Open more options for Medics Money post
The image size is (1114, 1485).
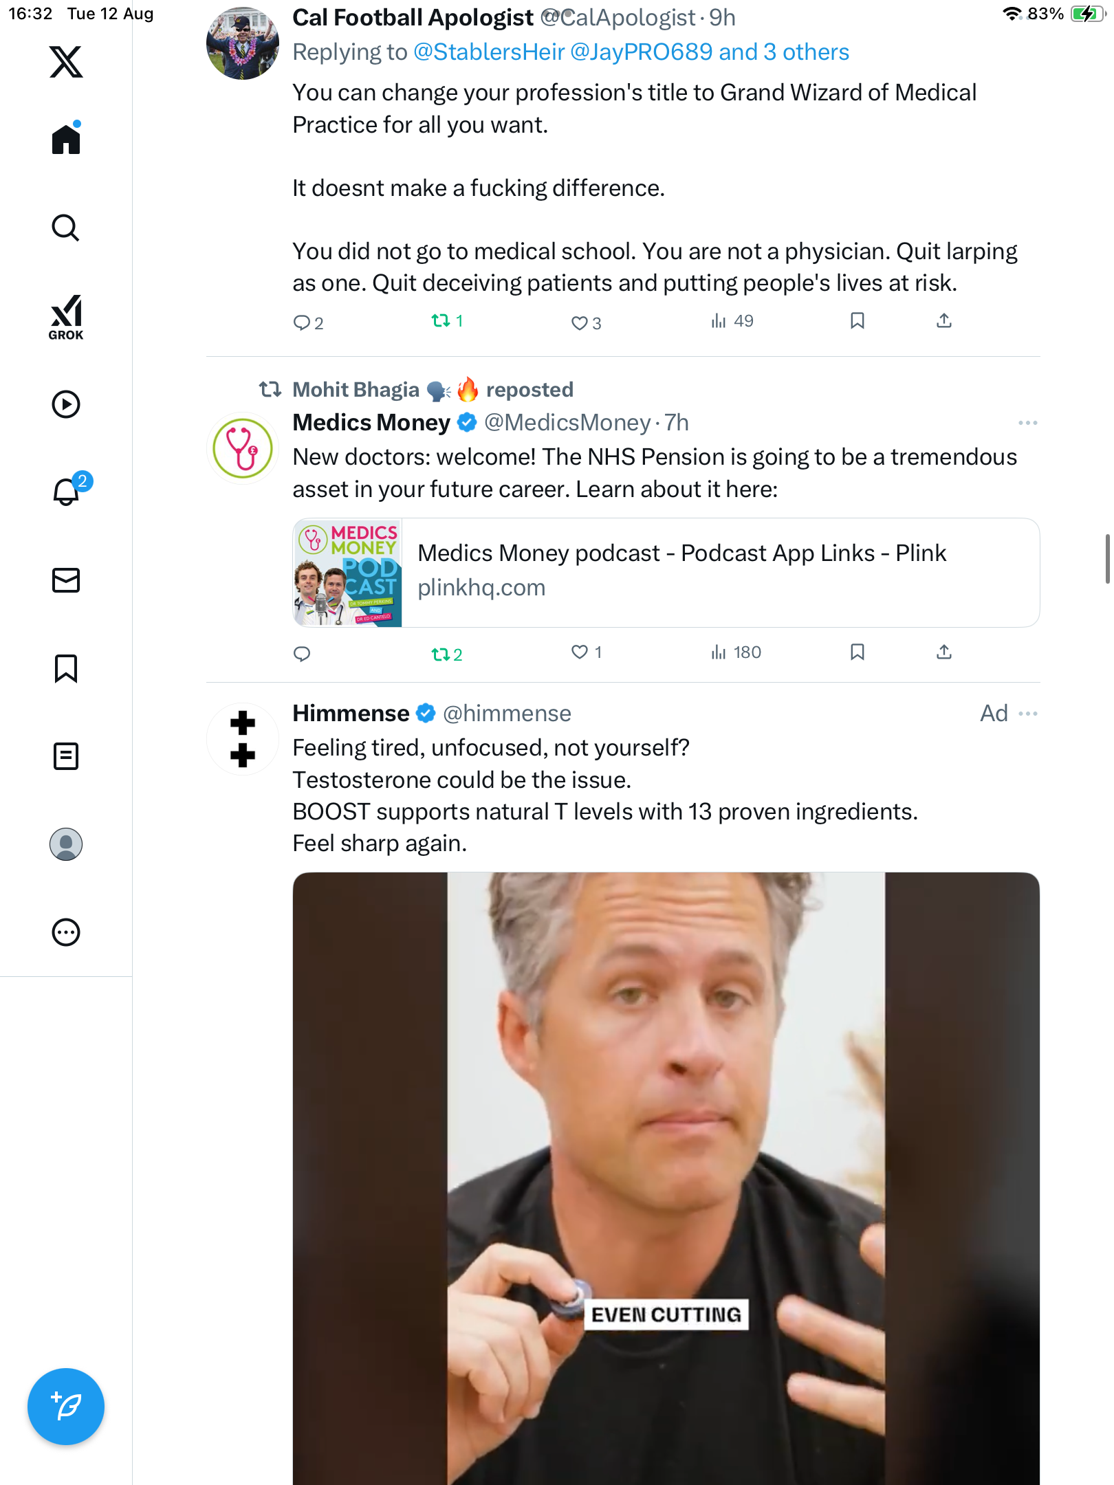click(1027, 423)
